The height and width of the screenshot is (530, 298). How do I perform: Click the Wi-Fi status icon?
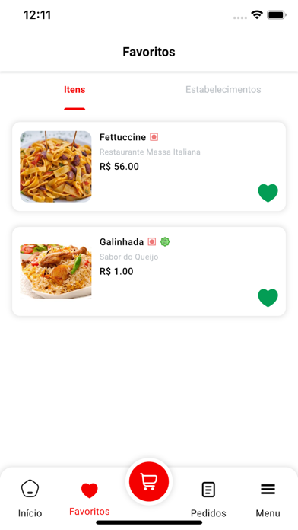click(x=257, y=15)
